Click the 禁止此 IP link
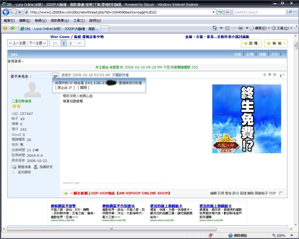The image size is (299, 239). (x=65, y=88)
